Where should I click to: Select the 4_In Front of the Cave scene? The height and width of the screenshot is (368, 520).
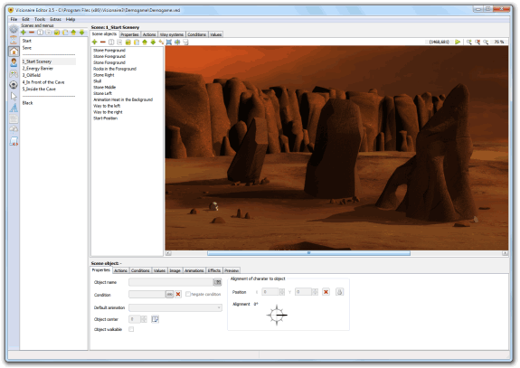point(43,82)
